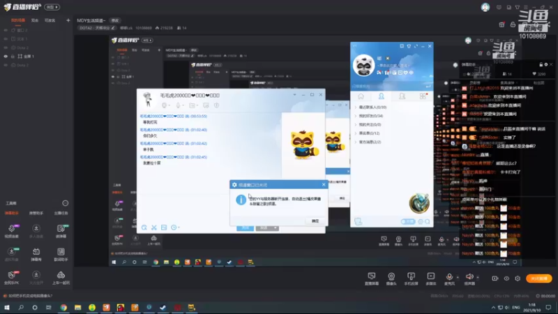The width and height of the screenshot is (558, 314).
Task: Open the 弹幕鸡 tool in the toolbox
Action: [36, 255]
